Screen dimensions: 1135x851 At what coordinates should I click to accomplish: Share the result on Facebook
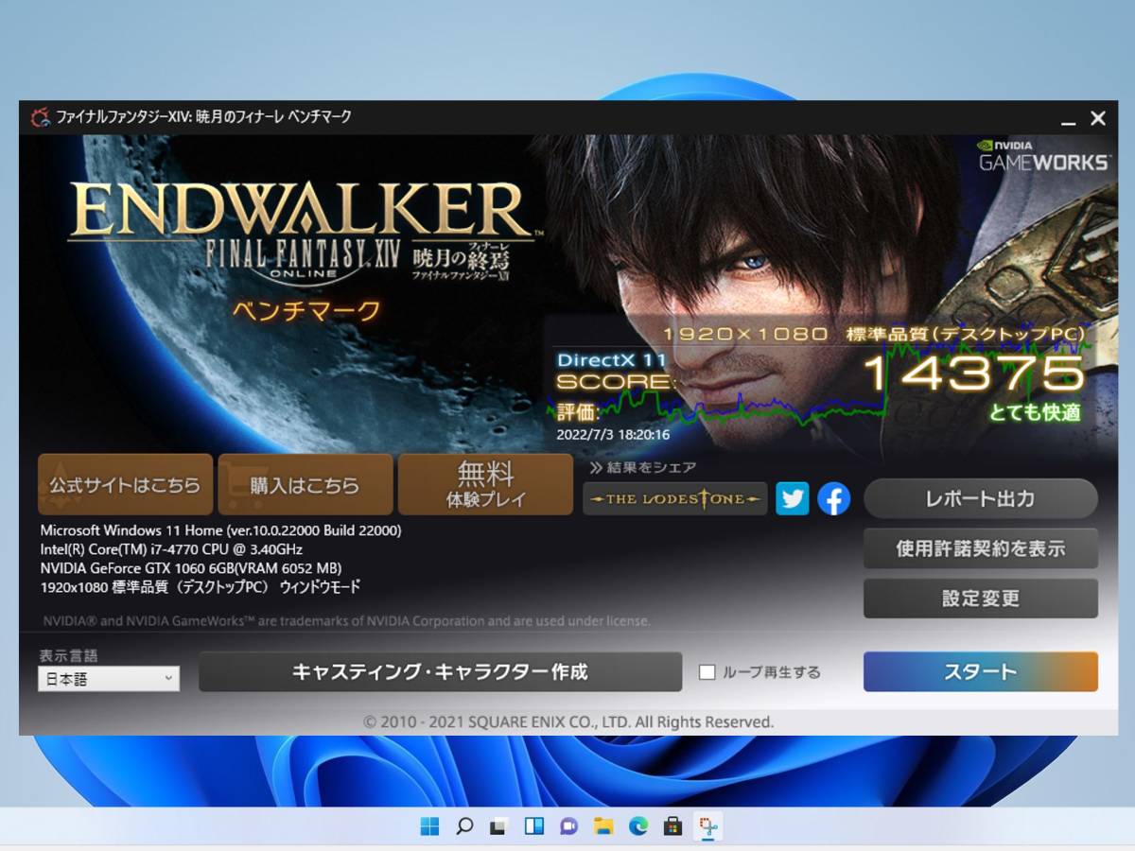(833, 498)
